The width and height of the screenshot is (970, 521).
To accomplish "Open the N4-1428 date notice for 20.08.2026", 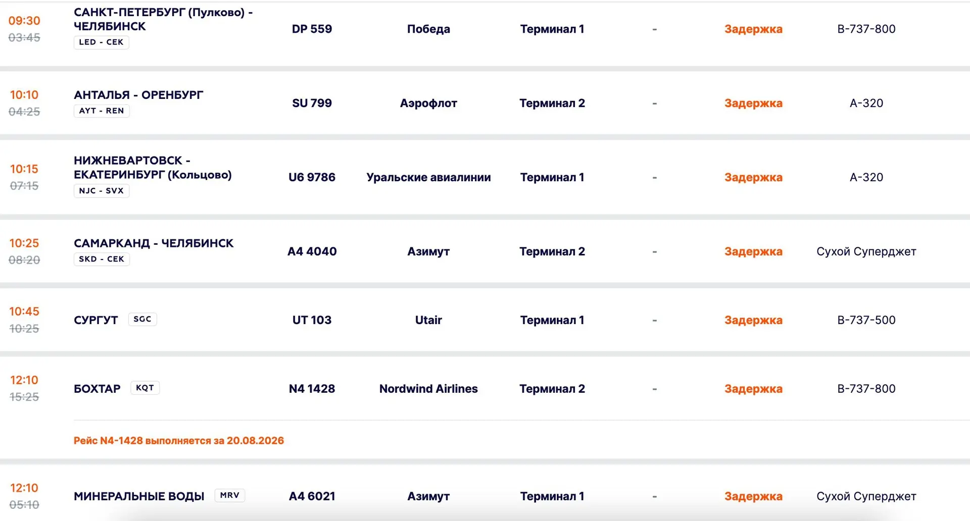I will pyautogui.click(x=179, y=441).
